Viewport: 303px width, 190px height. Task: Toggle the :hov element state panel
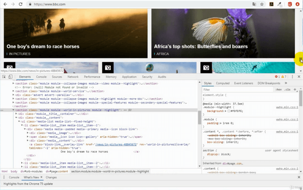click(x=278, y=89)
